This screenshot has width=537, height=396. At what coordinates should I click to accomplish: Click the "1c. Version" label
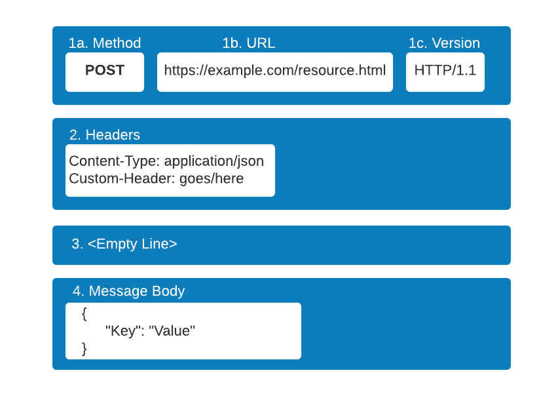coord(444,43)
